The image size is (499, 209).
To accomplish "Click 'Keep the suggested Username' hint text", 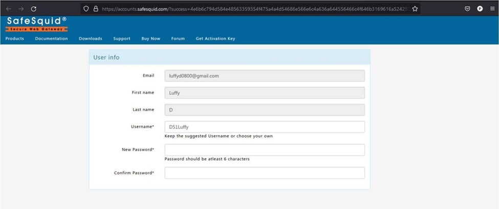I will [x=219, y=136].
